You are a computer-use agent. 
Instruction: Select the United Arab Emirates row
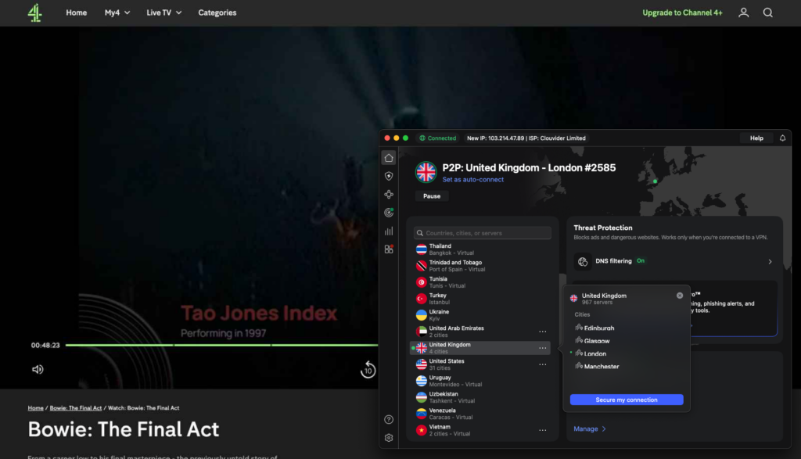480,332
